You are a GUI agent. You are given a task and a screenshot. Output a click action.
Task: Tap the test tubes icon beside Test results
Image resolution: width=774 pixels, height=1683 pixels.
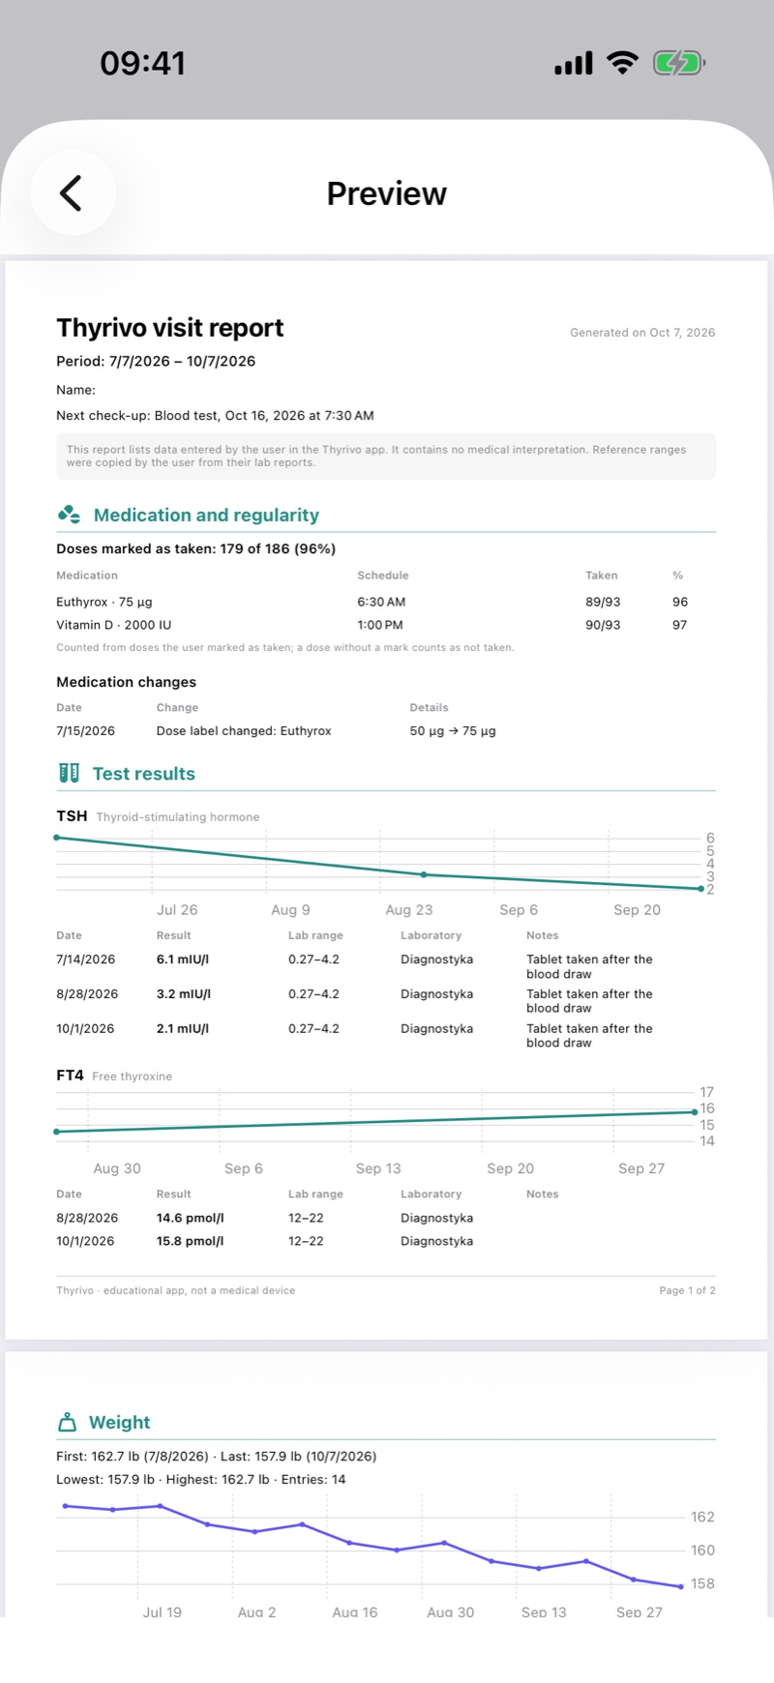(69, 773)
